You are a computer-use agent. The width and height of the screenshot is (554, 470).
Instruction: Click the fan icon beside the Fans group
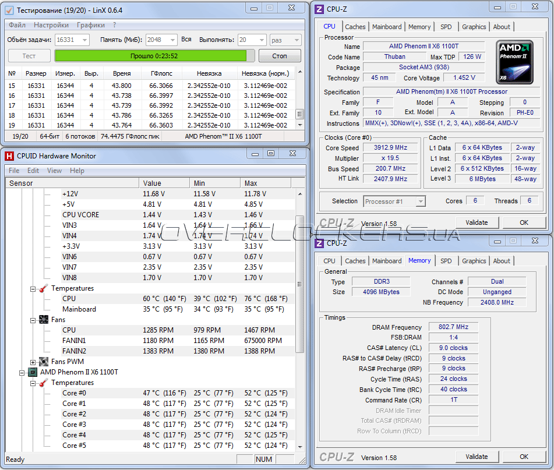(x=44, y=320)
